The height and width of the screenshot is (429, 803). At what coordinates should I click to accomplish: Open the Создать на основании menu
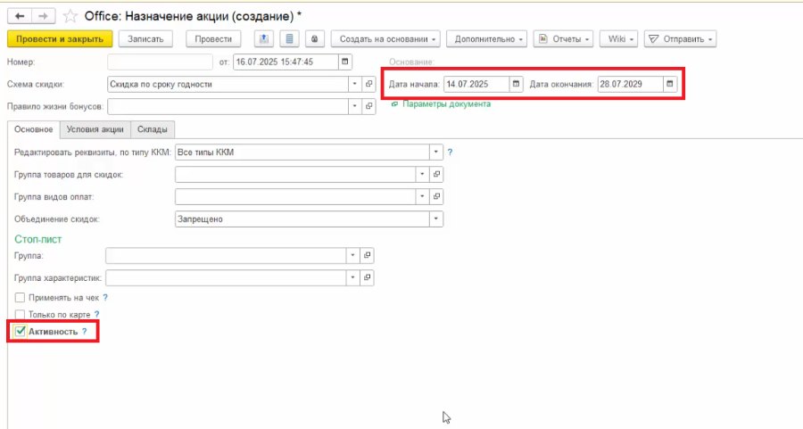[x=385, y=39]
